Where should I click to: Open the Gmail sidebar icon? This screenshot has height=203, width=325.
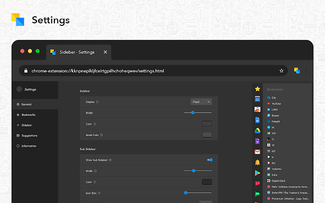(x=257, y=152)
